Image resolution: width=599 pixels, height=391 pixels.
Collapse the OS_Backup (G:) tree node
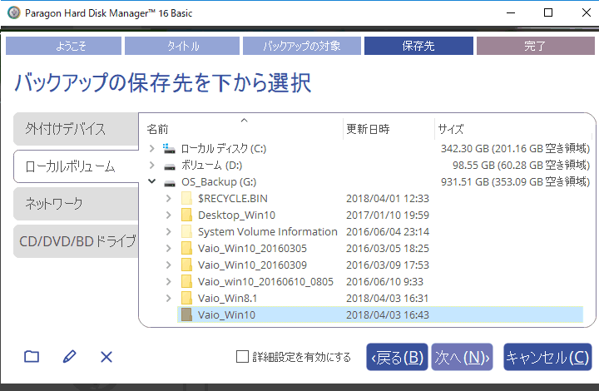(x=151, y=182)
